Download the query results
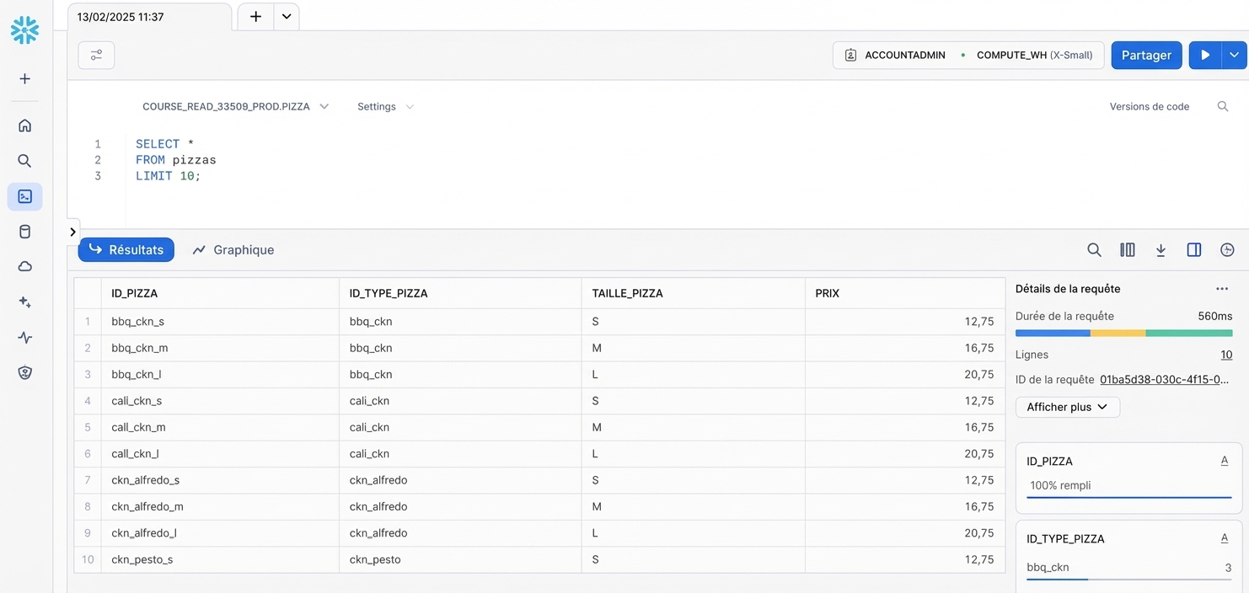Screen dimensions: 1249x593 [1161, 250]
